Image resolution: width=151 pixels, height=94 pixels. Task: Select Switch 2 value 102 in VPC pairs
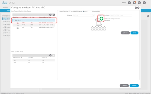[43, 60]
